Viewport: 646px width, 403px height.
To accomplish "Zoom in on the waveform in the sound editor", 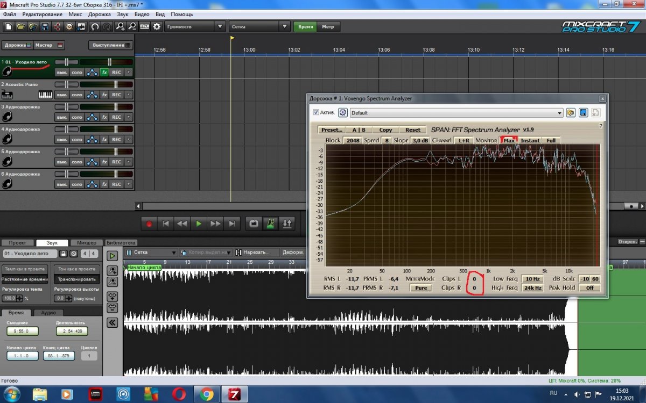I will 112,270.
